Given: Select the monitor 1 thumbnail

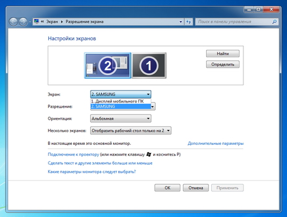Looking at the screenshot, I should [149, 65].
